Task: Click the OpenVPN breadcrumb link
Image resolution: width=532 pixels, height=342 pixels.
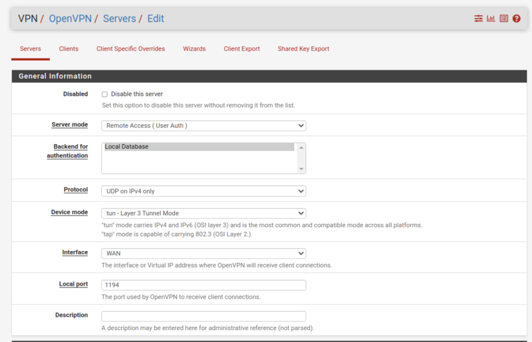Action: tap(71, 19)
